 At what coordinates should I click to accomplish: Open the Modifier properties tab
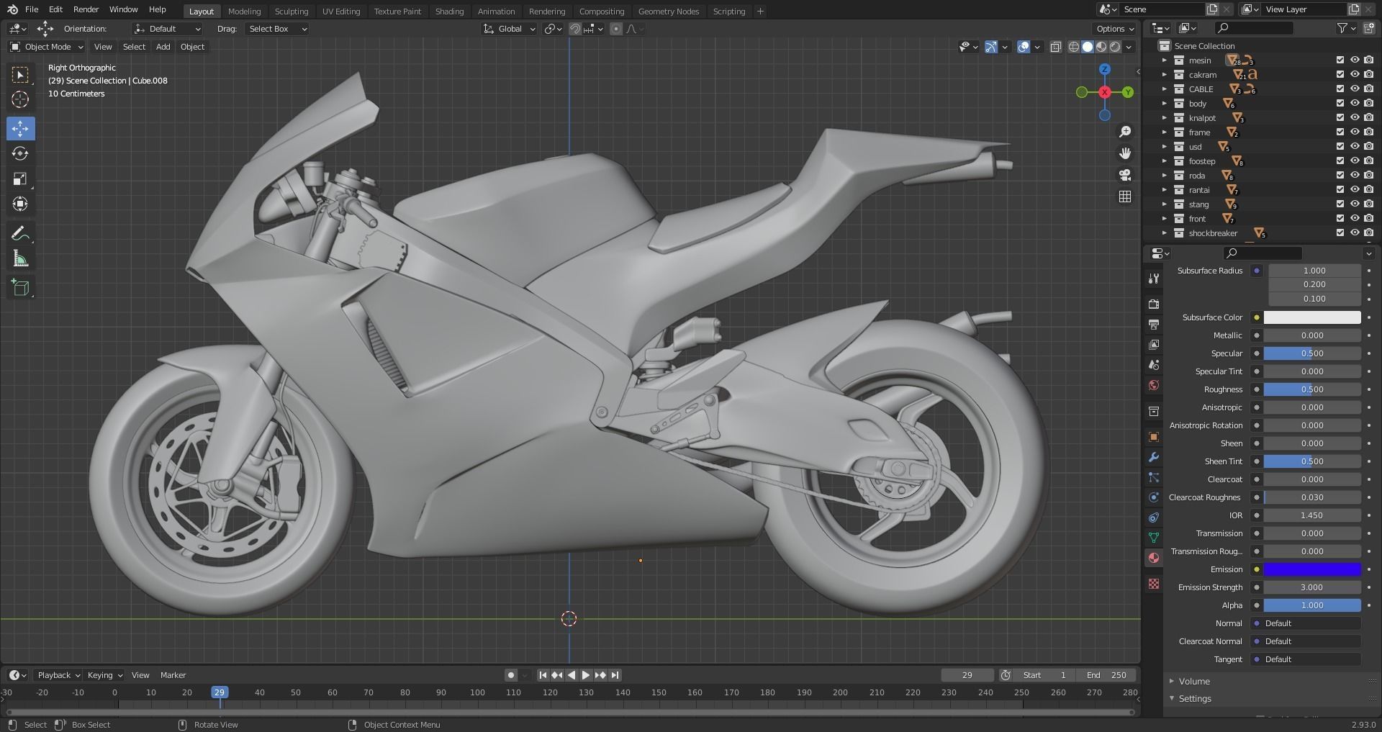(1154, 457)
